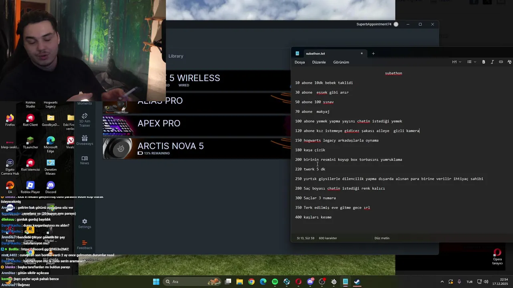Screen dimensions: 513x288
Task: Click the line '50 abone 100 sınav'
Action: (x=314, y=102)
